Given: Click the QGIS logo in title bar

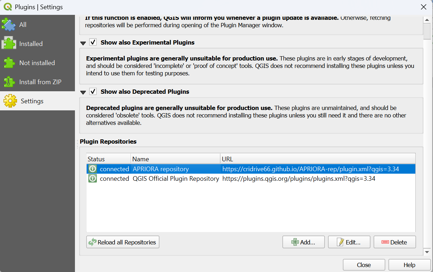Looking at the screenshot, I should (x=7, y=7).
